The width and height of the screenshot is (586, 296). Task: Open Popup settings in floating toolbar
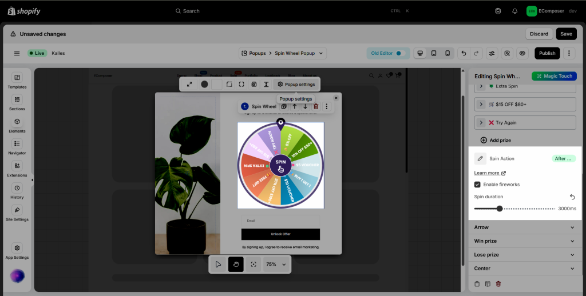pos(295,85)
